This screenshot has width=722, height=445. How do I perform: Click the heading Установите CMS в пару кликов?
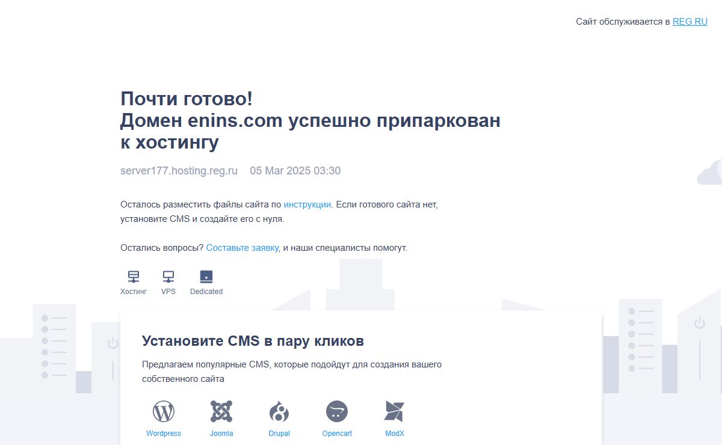coord(253,341)
